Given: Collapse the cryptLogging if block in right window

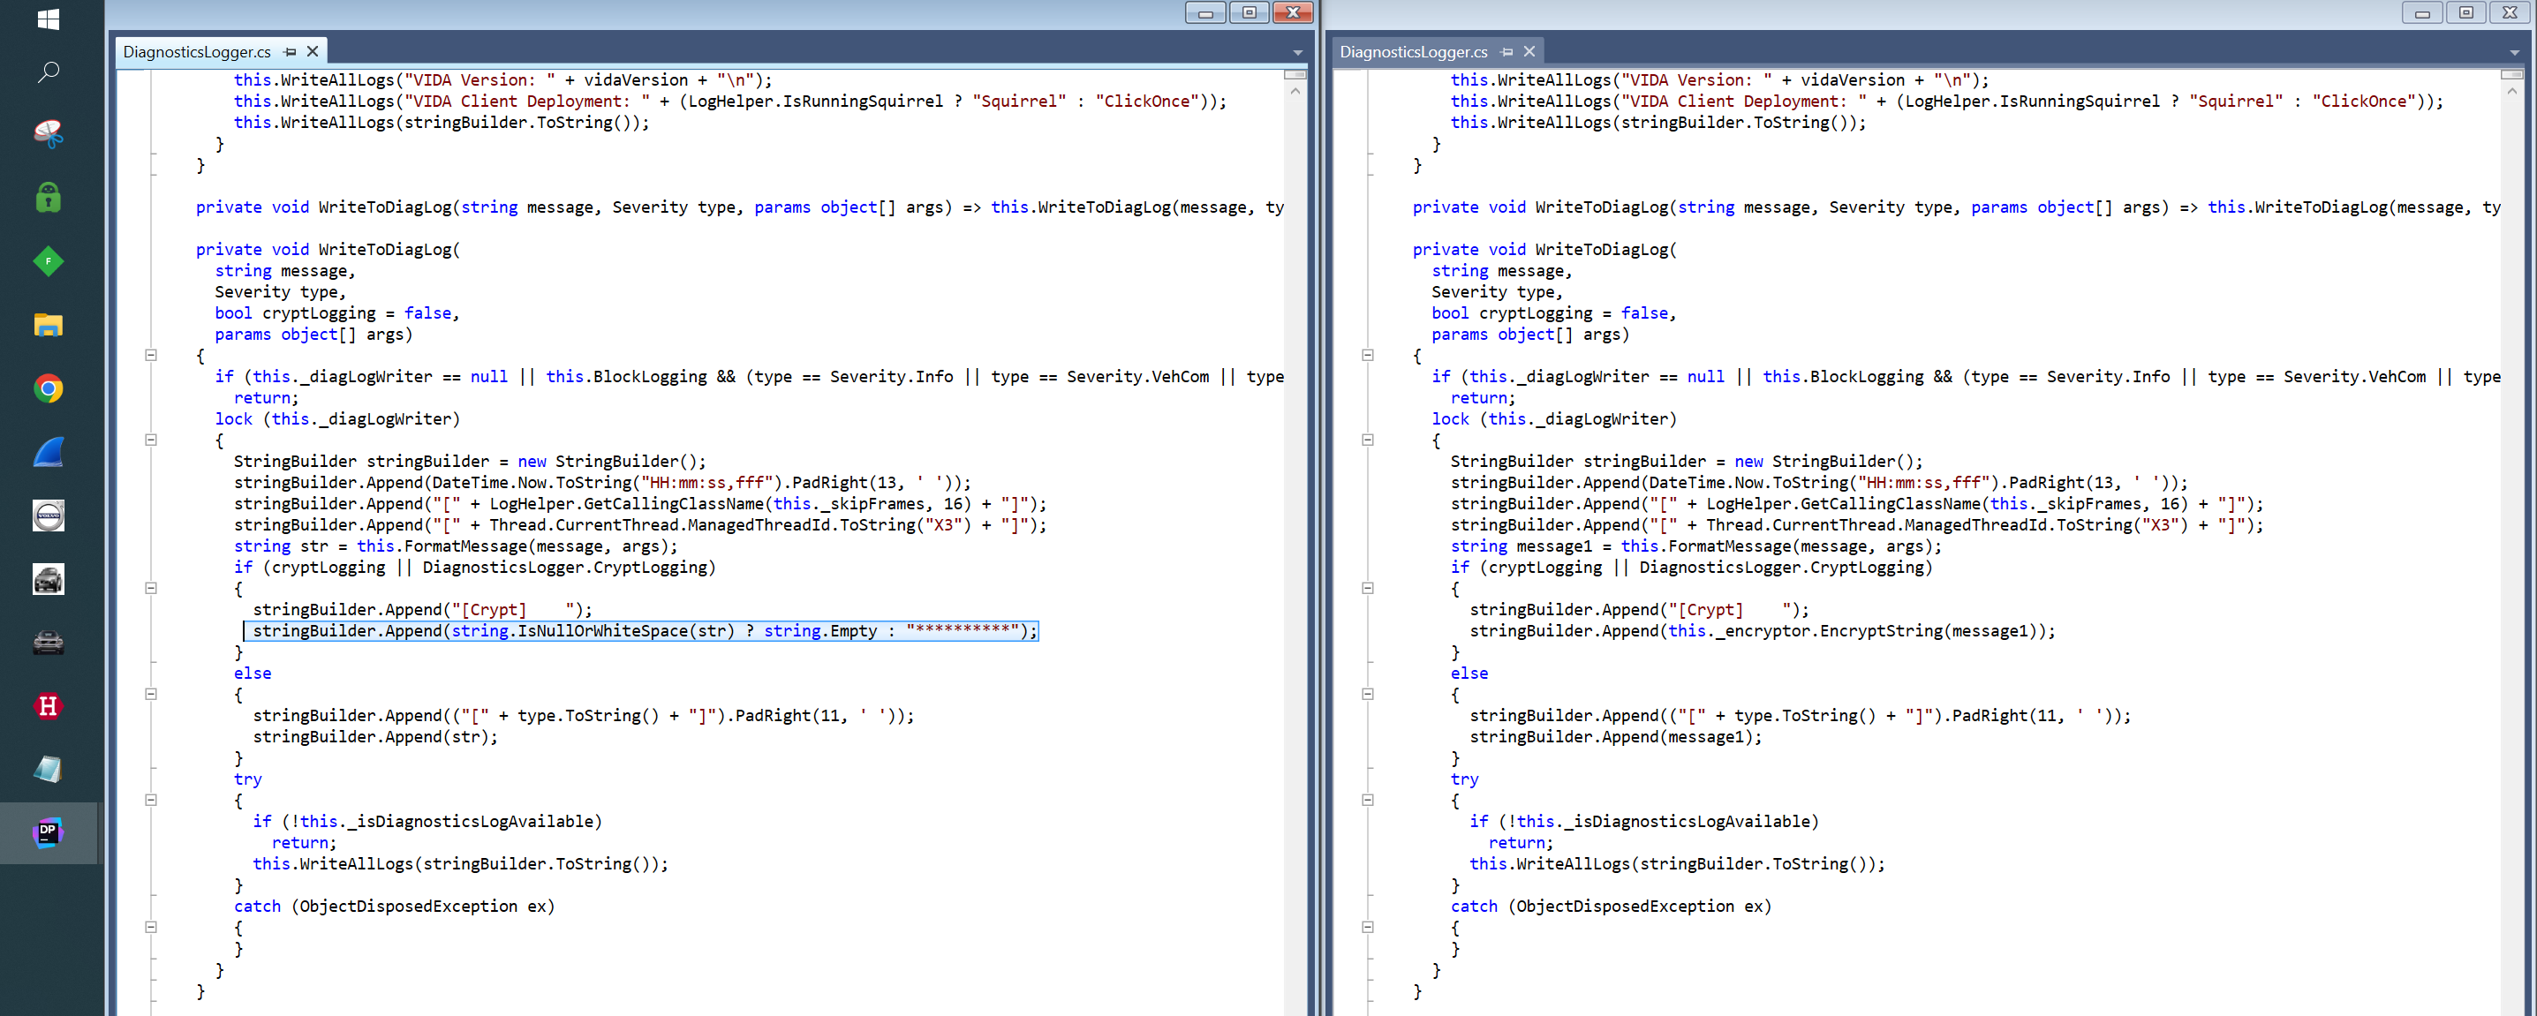Looking at the screenshot, I should point(1367,589).
